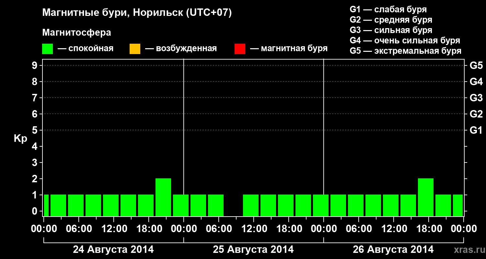Click the Kp axis label

20,139
